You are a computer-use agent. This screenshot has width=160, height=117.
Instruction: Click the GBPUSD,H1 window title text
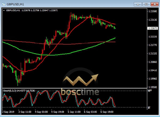point(15,4)
